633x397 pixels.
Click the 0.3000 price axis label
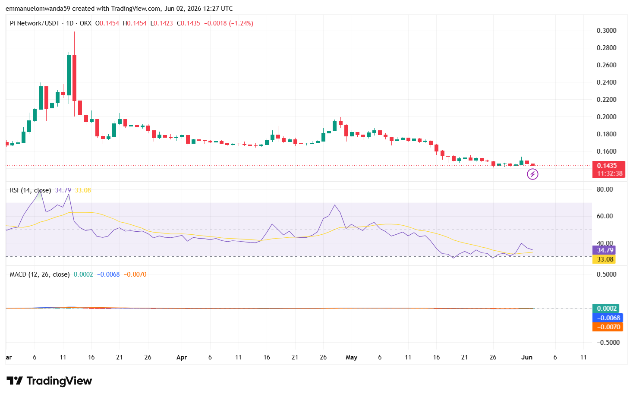606,31
